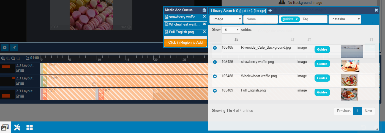Click the Name search field
The height and width of the screenshot is (133, 385).
coord(260,19)
